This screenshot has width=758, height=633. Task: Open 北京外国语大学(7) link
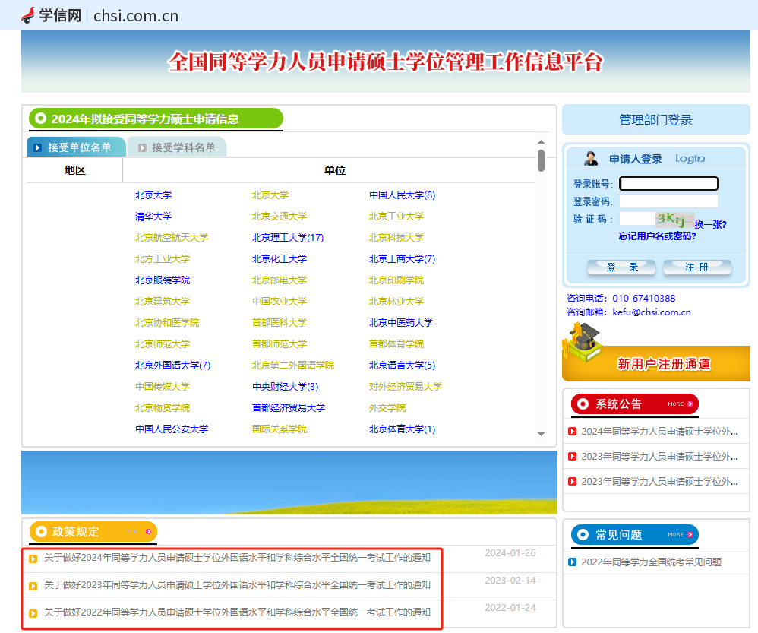point(172,365)
